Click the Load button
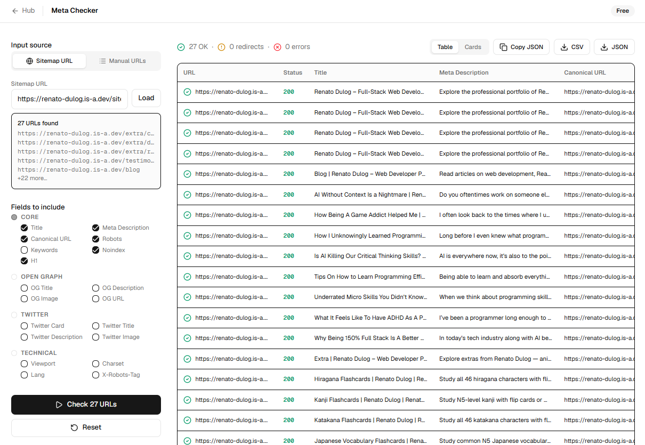 pos(146,98)
